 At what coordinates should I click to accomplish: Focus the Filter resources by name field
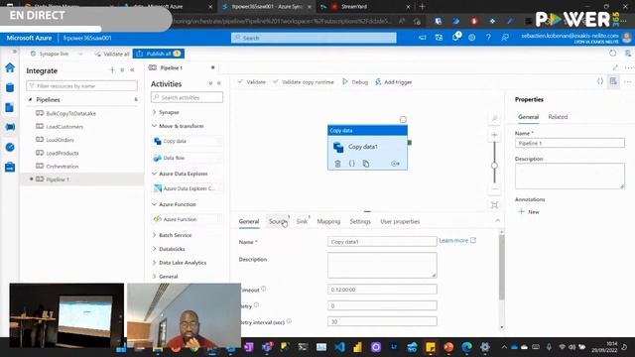point(81,86)
